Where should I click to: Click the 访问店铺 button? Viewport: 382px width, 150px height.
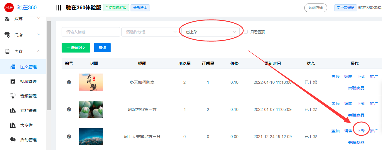click(x=316, y=8)
